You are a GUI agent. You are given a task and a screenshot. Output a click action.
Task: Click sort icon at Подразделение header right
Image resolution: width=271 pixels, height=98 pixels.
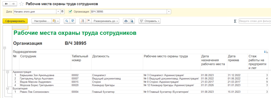266,52
